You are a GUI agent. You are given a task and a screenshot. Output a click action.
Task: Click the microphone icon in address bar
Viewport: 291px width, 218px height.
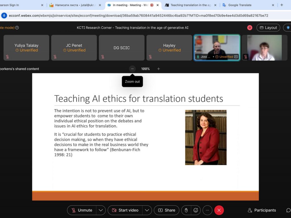4,16
